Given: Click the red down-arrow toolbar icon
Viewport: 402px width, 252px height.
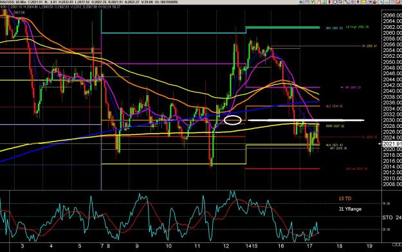Looking at the screenshot, I should click(358, 2).
